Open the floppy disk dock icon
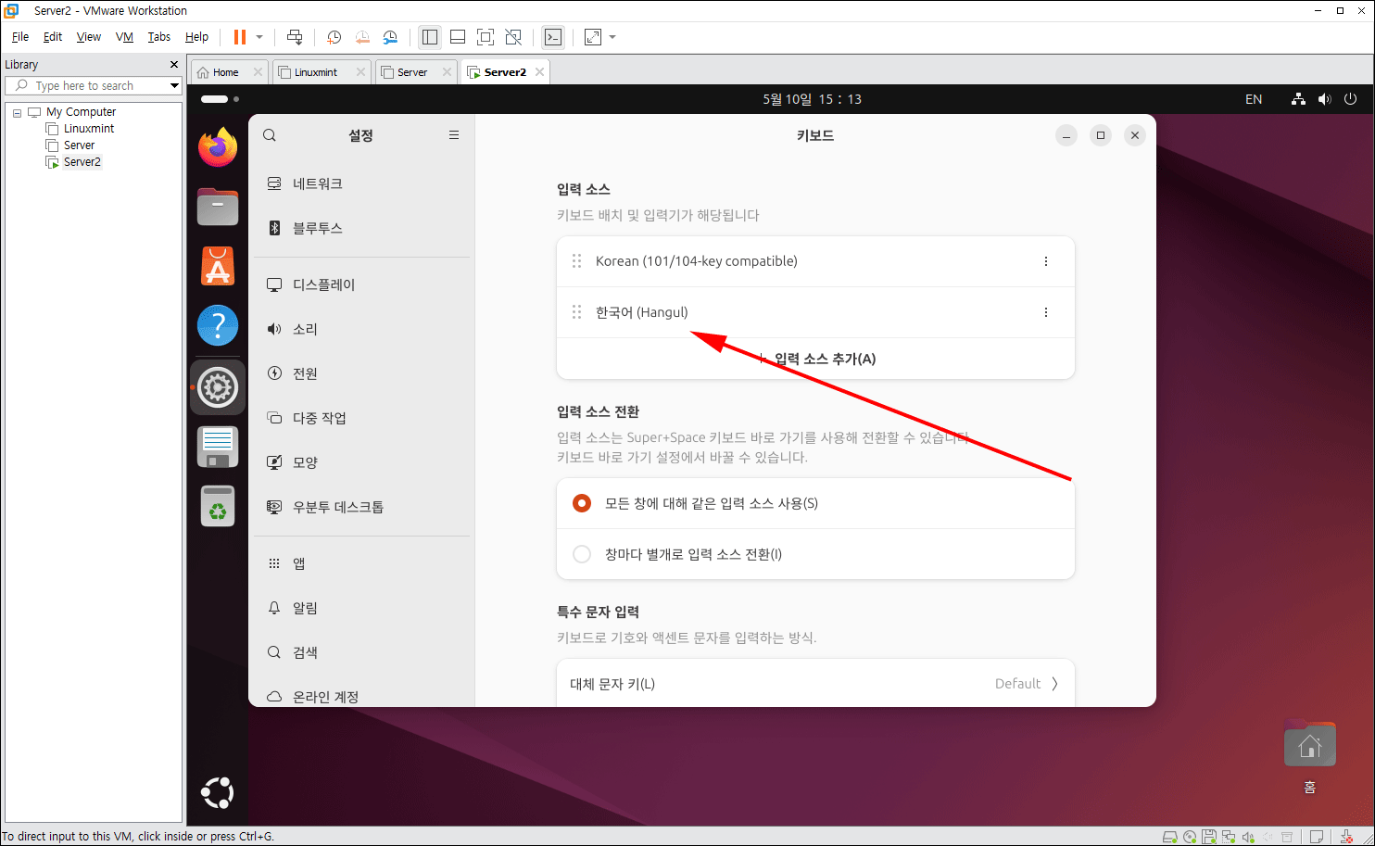The image size is (1375, 846). [218, 448]
